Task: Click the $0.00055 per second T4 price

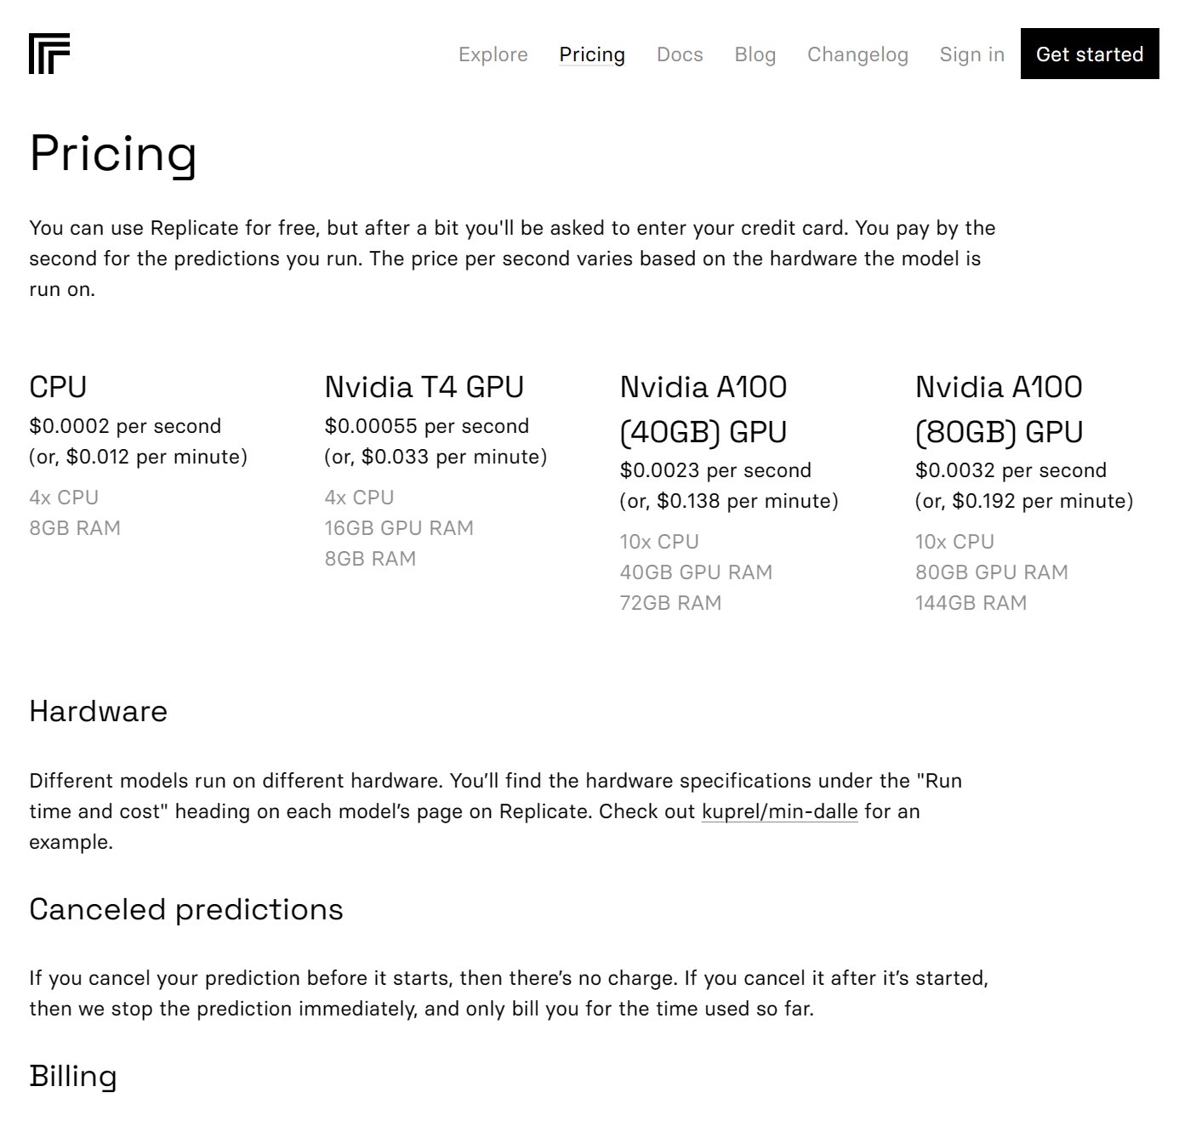Action: tap(426, 426)
